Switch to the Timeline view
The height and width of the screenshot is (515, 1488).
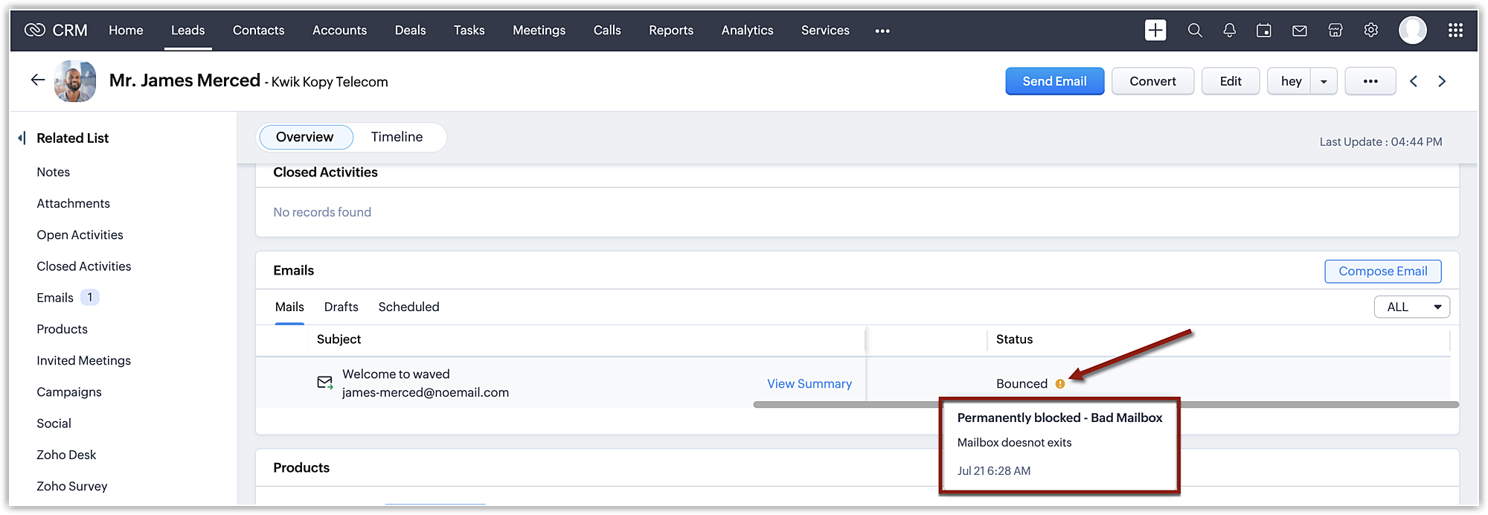coord(397,137)
